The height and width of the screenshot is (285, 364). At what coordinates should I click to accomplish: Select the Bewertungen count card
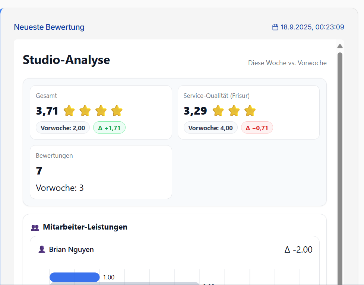[x=101, y=172]
